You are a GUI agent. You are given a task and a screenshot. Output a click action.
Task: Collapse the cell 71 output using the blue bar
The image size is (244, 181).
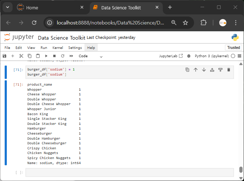(6, 123)
